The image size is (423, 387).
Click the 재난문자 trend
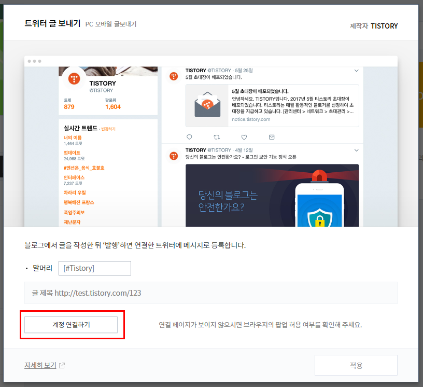(x=72, y=222)
